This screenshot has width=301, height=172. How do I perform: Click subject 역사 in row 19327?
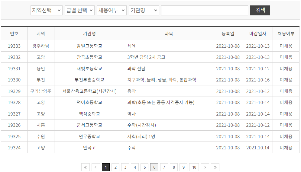point(131,114)
